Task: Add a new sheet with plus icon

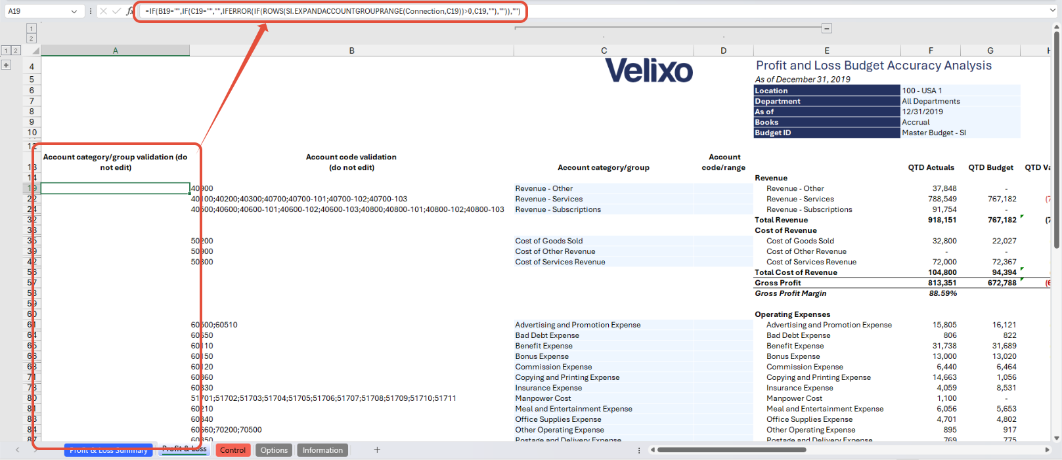Action: (x=377, y=450)
